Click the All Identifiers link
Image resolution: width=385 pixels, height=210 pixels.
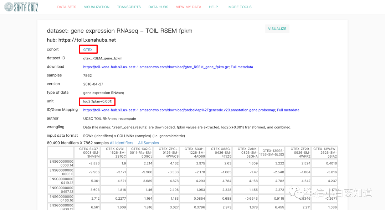[x=122, y=143]
